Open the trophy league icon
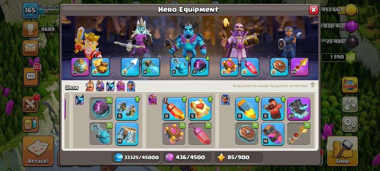 31,29
